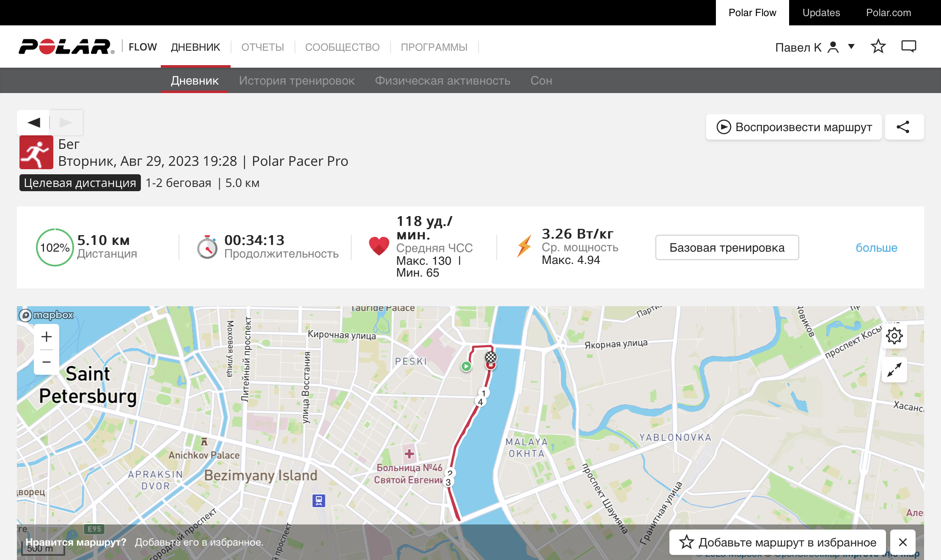Expand details with больше link

pos(876,247)
